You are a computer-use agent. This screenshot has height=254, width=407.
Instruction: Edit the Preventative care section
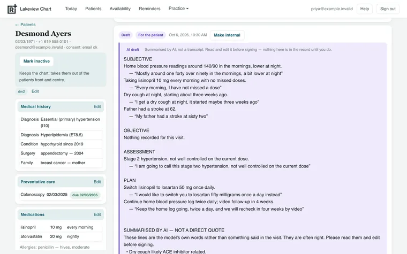click(x=97, y=182)
